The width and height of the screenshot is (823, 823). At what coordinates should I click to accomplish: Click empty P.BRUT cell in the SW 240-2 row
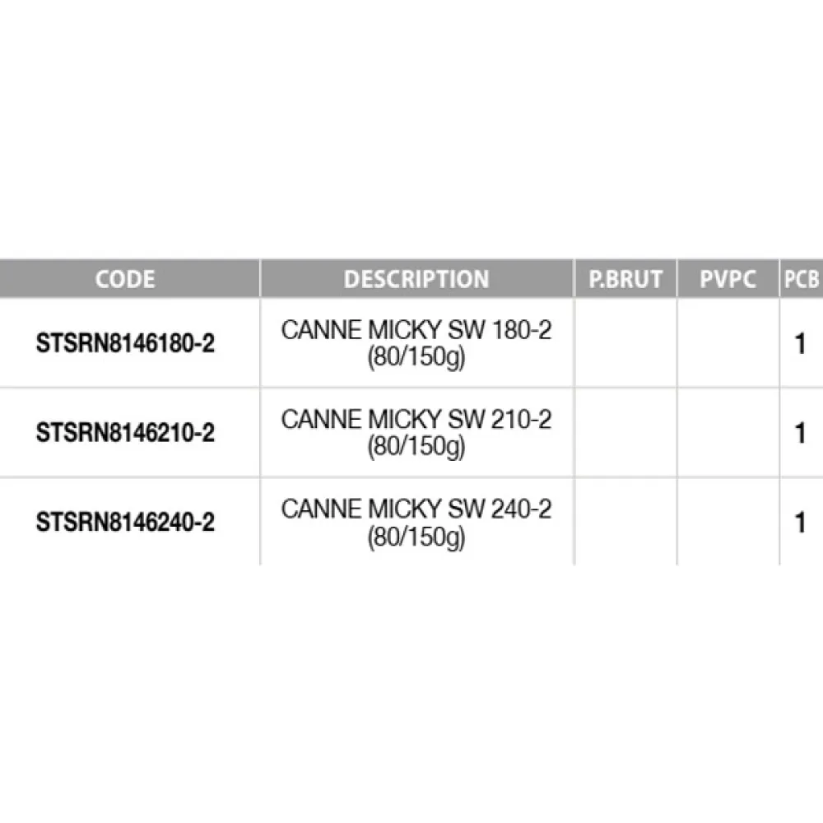tap(625, 523)
